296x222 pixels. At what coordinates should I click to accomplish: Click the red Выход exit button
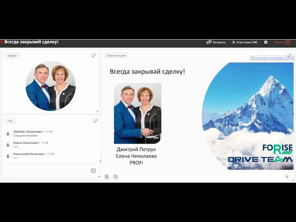282,42
